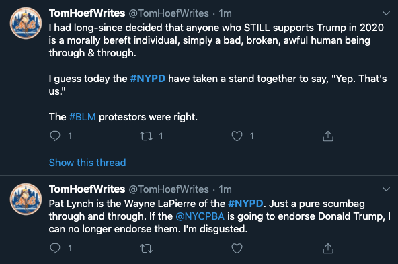
Task: Like the tweet about Pat Lynch
Action: [x=237, y=248]
